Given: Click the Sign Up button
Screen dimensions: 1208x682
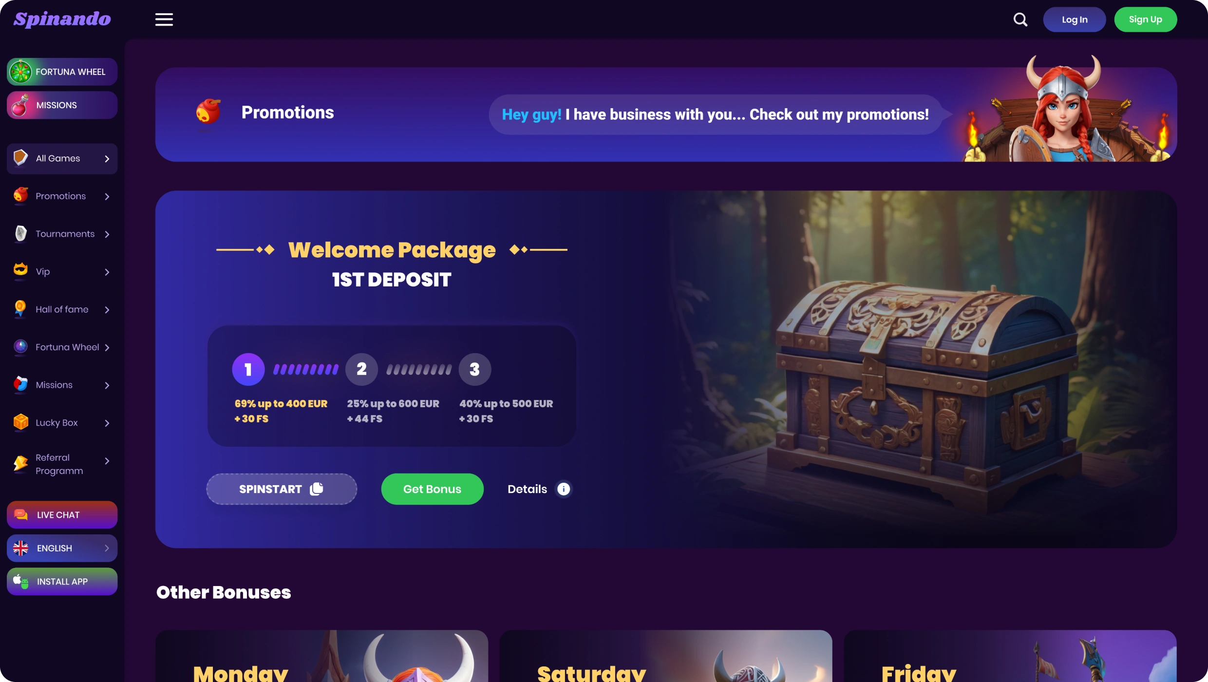Looking at the screenshot, I should coord(1145,19).
